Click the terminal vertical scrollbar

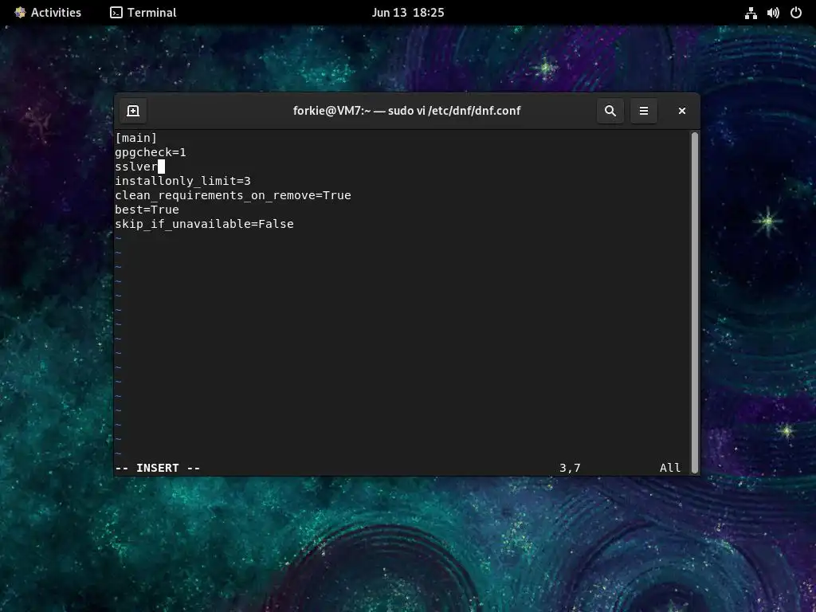point(695,302)
